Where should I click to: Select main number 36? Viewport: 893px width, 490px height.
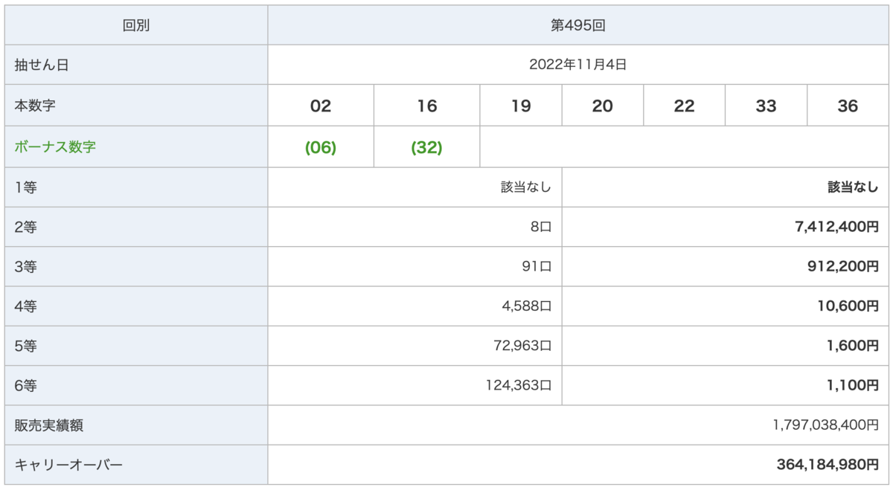coord(848,106)
